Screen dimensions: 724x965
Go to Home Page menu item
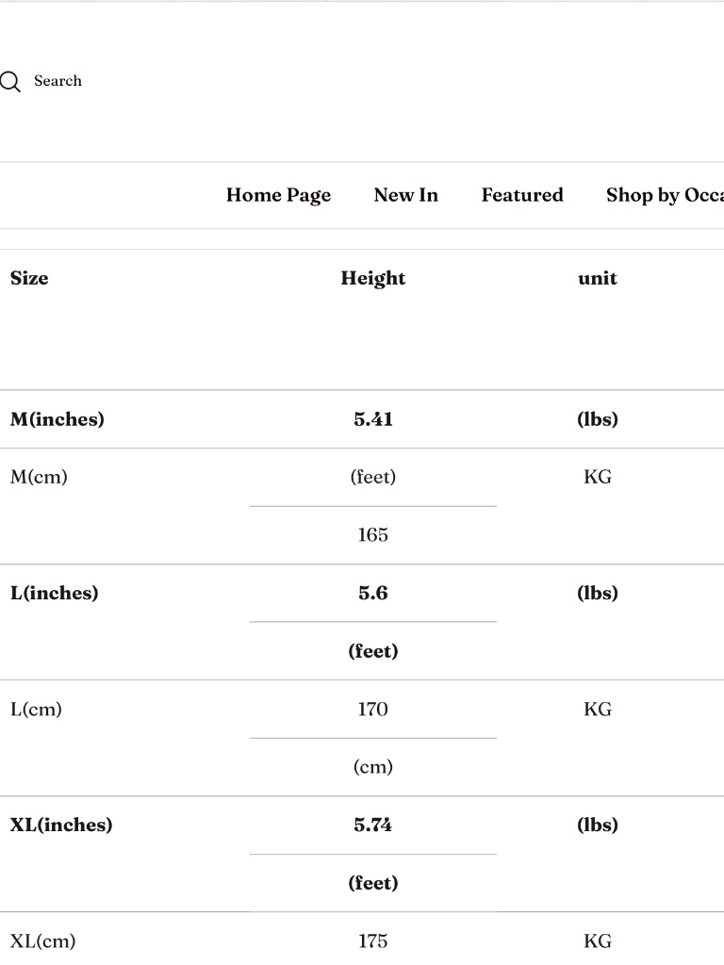click(278, 195)
